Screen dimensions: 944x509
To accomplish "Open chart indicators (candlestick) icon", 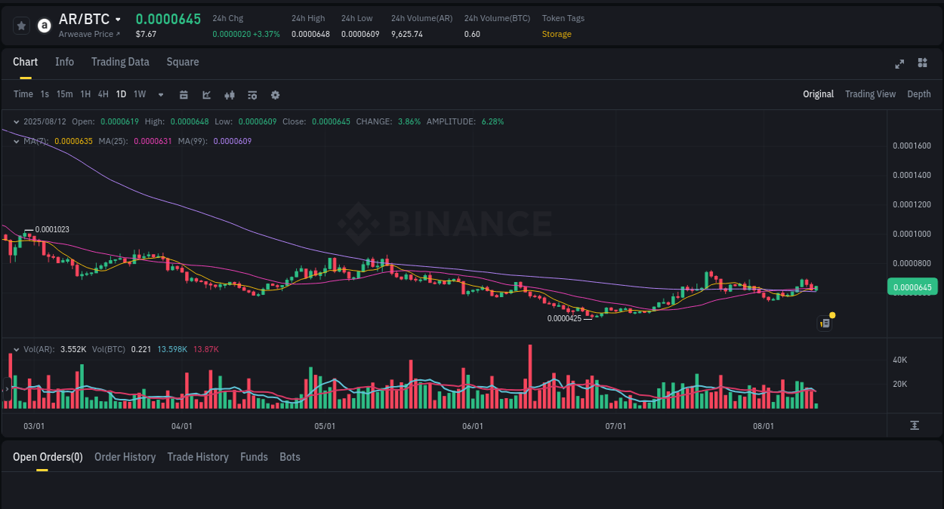I will (229, 94).
